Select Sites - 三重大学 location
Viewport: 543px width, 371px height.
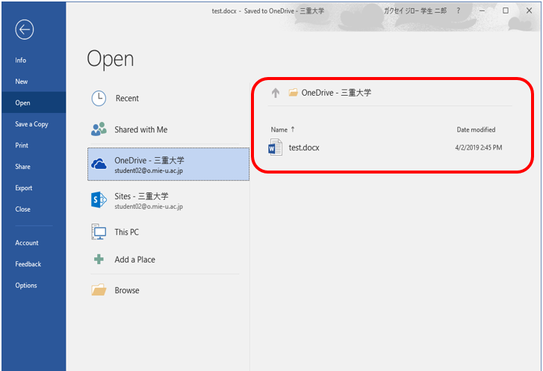(168, 200)
